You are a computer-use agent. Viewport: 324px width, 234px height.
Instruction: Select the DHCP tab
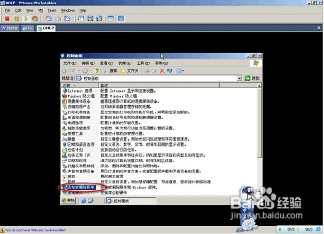(46, 29)
